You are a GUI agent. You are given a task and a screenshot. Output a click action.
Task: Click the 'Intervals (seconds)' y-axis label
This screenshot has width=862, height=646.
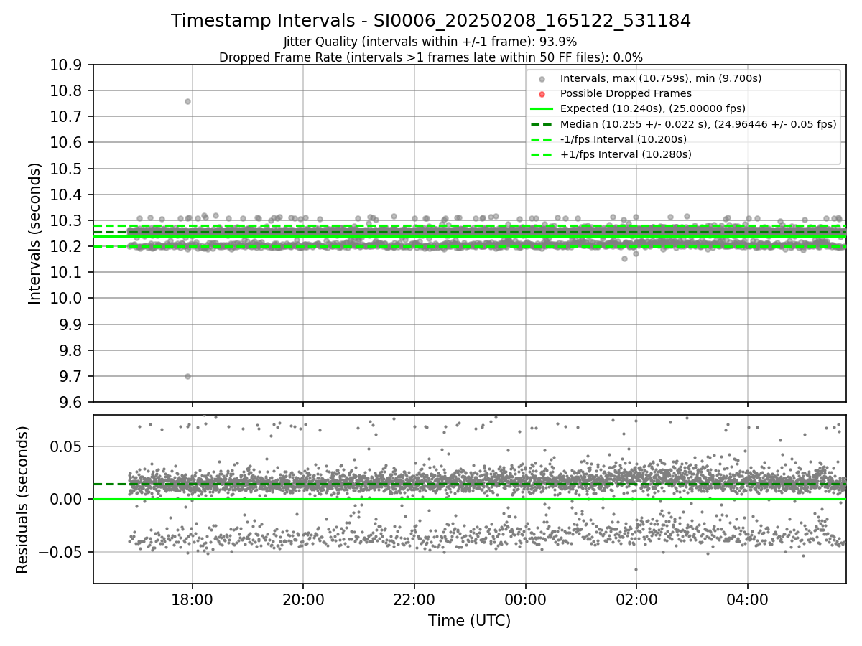coord(34,233)
